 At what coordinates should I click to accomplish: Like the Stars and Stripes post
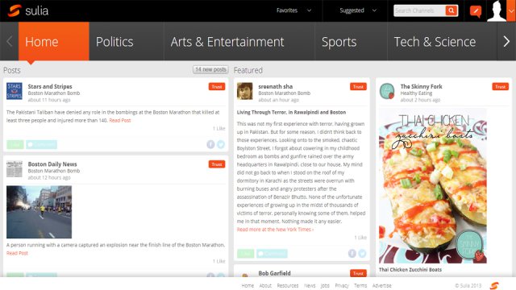pos(15,144)
